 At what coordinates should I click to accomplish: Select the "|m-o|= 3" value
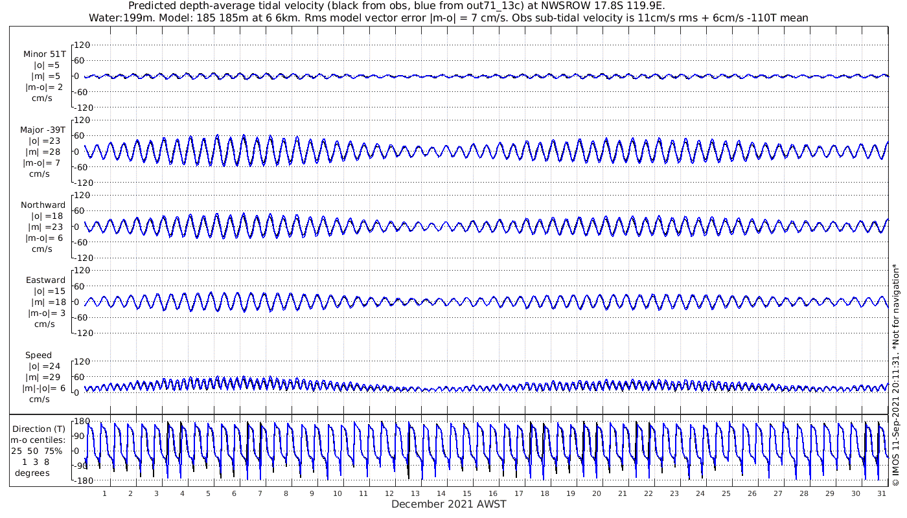[45, 313]
